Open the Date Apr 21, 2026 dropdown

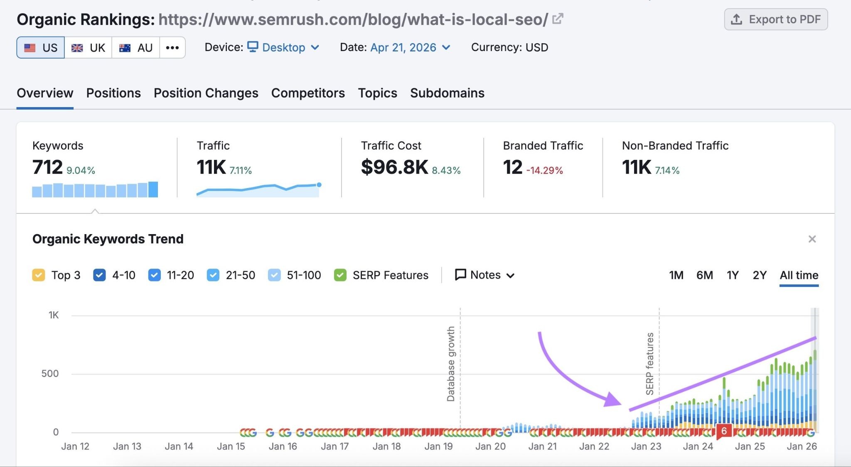(410, 47)
